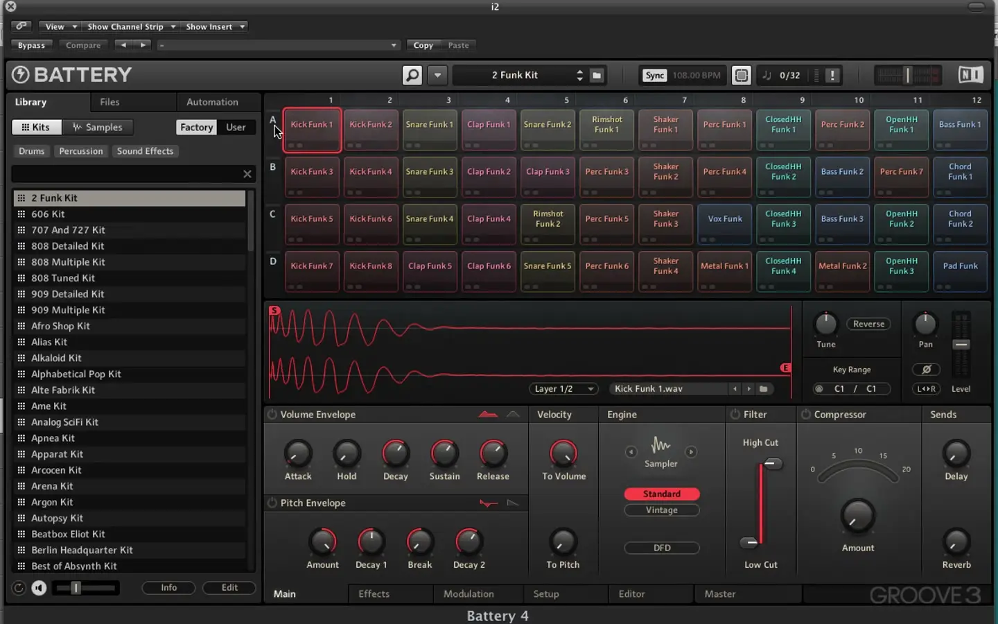Select the AHD volume envelope shape icon
Screen dimensions: 998x624
pos(513,415)
